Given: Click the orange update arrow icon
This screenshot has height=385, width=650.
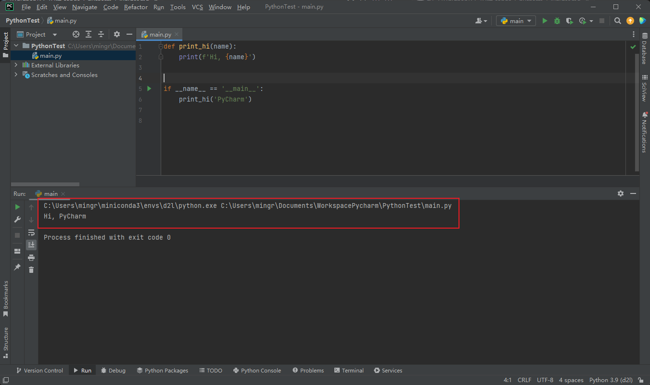Looking at the screenshot, I should tap(630, 21).
